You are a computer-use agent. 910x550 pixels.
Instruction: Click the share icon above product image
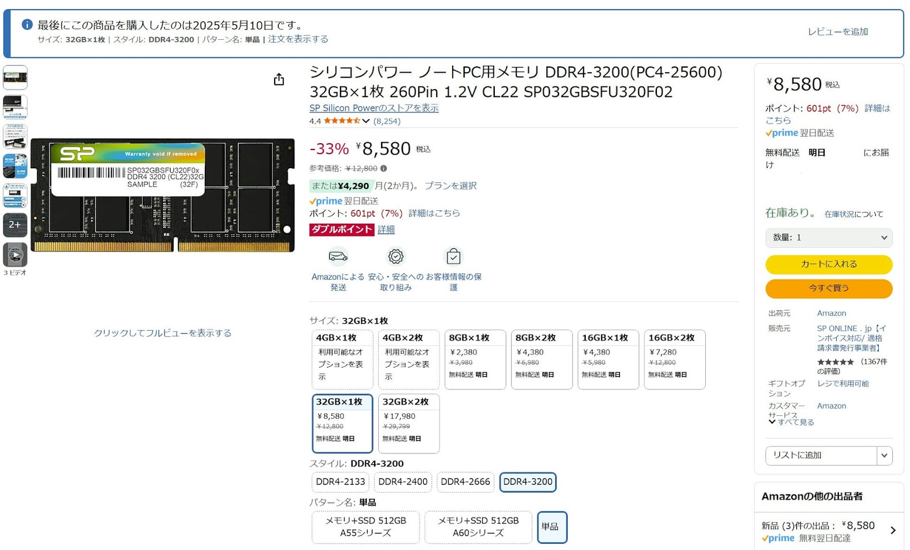tap(279, 80)
